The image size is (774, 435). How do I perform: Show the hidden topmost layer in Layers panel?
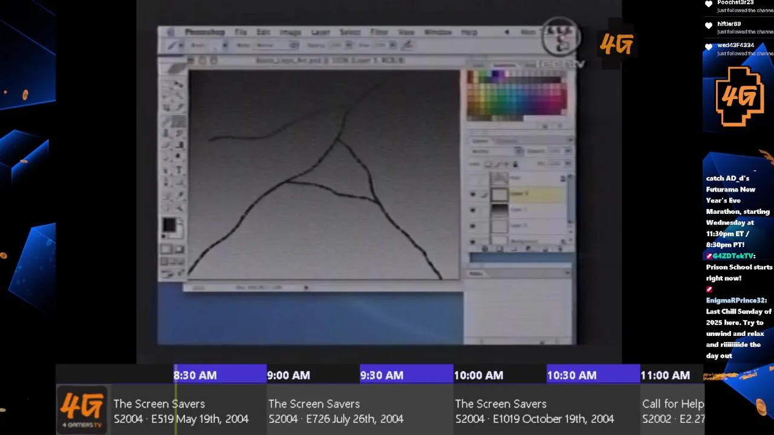[473, 179]
